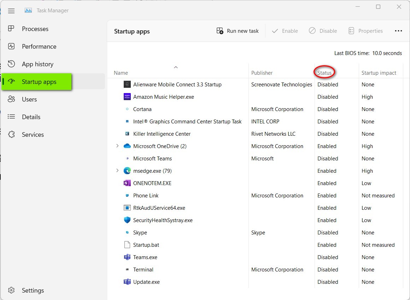The image size is (410, 300).
Task: Switch to the Startup apps page
Action: pos(39,81)
